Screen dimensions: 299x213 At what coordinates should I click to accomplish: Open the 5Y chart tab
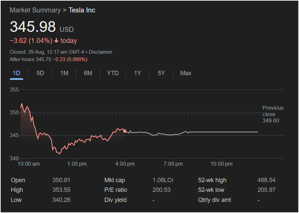(161, 73)
